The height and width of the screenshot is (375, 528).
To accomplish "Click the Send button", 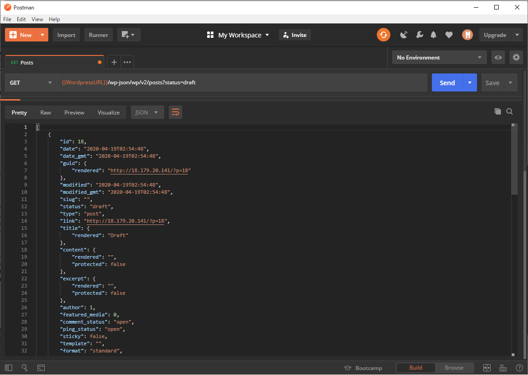I will click(x=447, y=83).
